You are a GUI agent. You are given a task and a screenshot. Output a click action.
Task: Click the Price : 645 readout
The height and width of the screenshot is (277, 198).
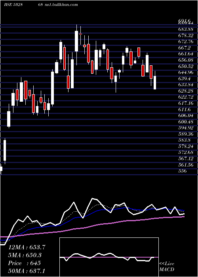point(25,263)
